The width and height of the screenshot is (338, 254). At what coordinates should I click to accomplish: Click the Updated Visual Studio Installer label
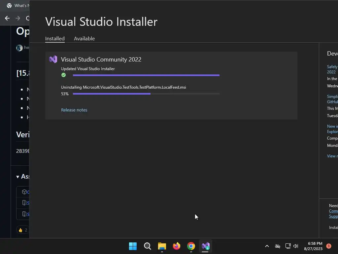tap(88, 69)
